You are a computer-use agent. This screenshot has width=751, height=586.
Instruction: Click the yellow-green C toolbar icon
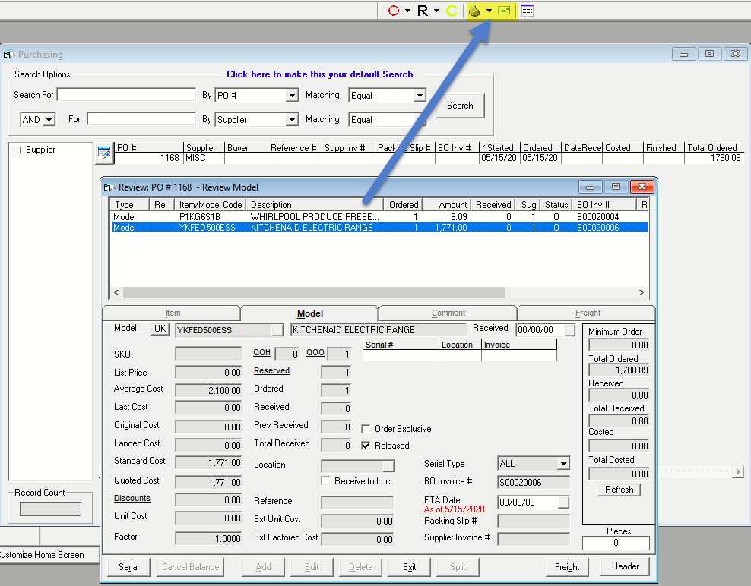pos(452,11)
